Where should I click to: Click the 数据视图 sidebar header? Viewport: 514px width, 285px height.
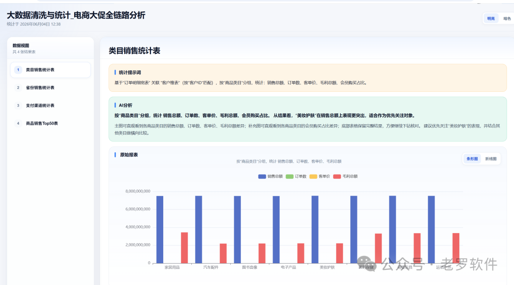[x=21, y=46]
